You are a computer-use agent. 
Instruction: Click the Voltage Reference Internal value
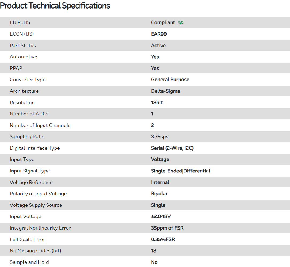[160, 182]
